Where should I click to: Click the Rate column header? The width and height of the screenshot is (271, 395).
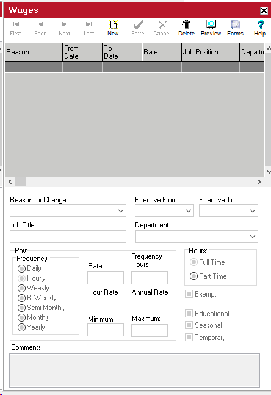click(162, 52)
